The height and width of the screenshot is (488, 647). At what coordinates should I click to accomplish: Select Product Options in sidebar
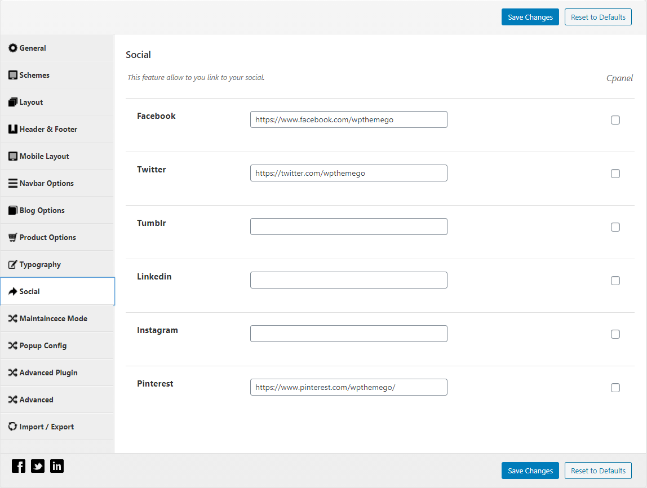coord(57,237)
